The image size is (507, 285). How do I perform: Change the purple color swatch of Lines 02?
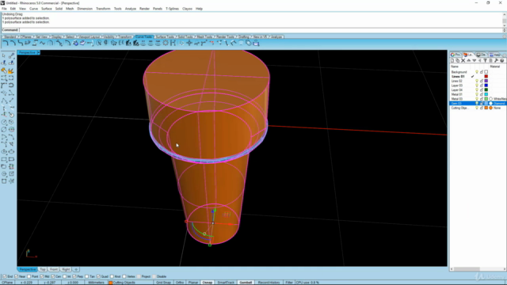point(486,81)
